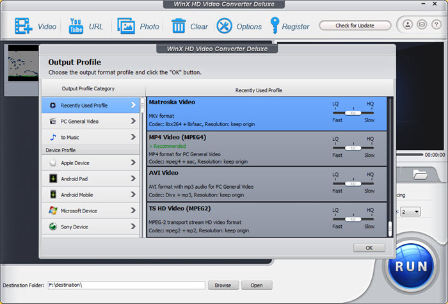The image size is (448, 304).
Task: Click the Check for Update button
Action: 355,26
